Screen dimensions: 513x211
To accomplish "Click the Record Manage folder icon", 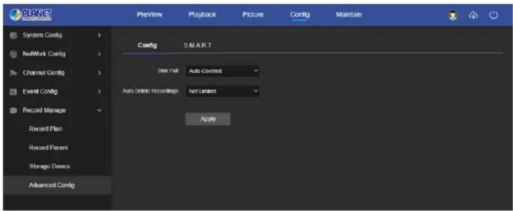I will pyautogui.click(x=13, y=110).
